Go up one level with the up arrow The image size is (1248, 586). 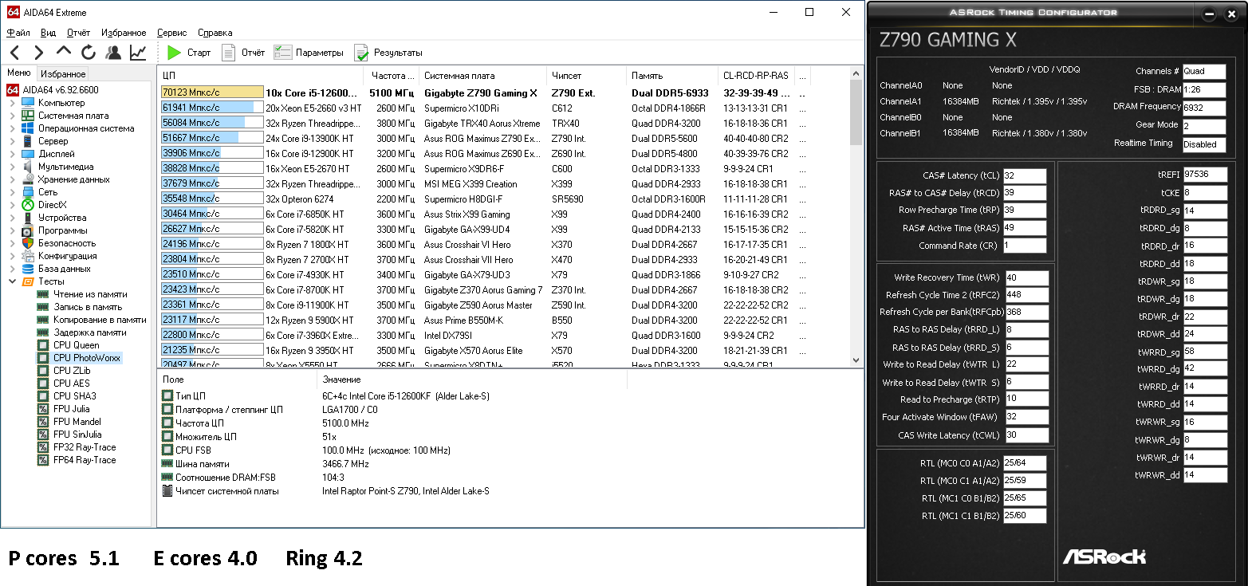click(64, 53)
